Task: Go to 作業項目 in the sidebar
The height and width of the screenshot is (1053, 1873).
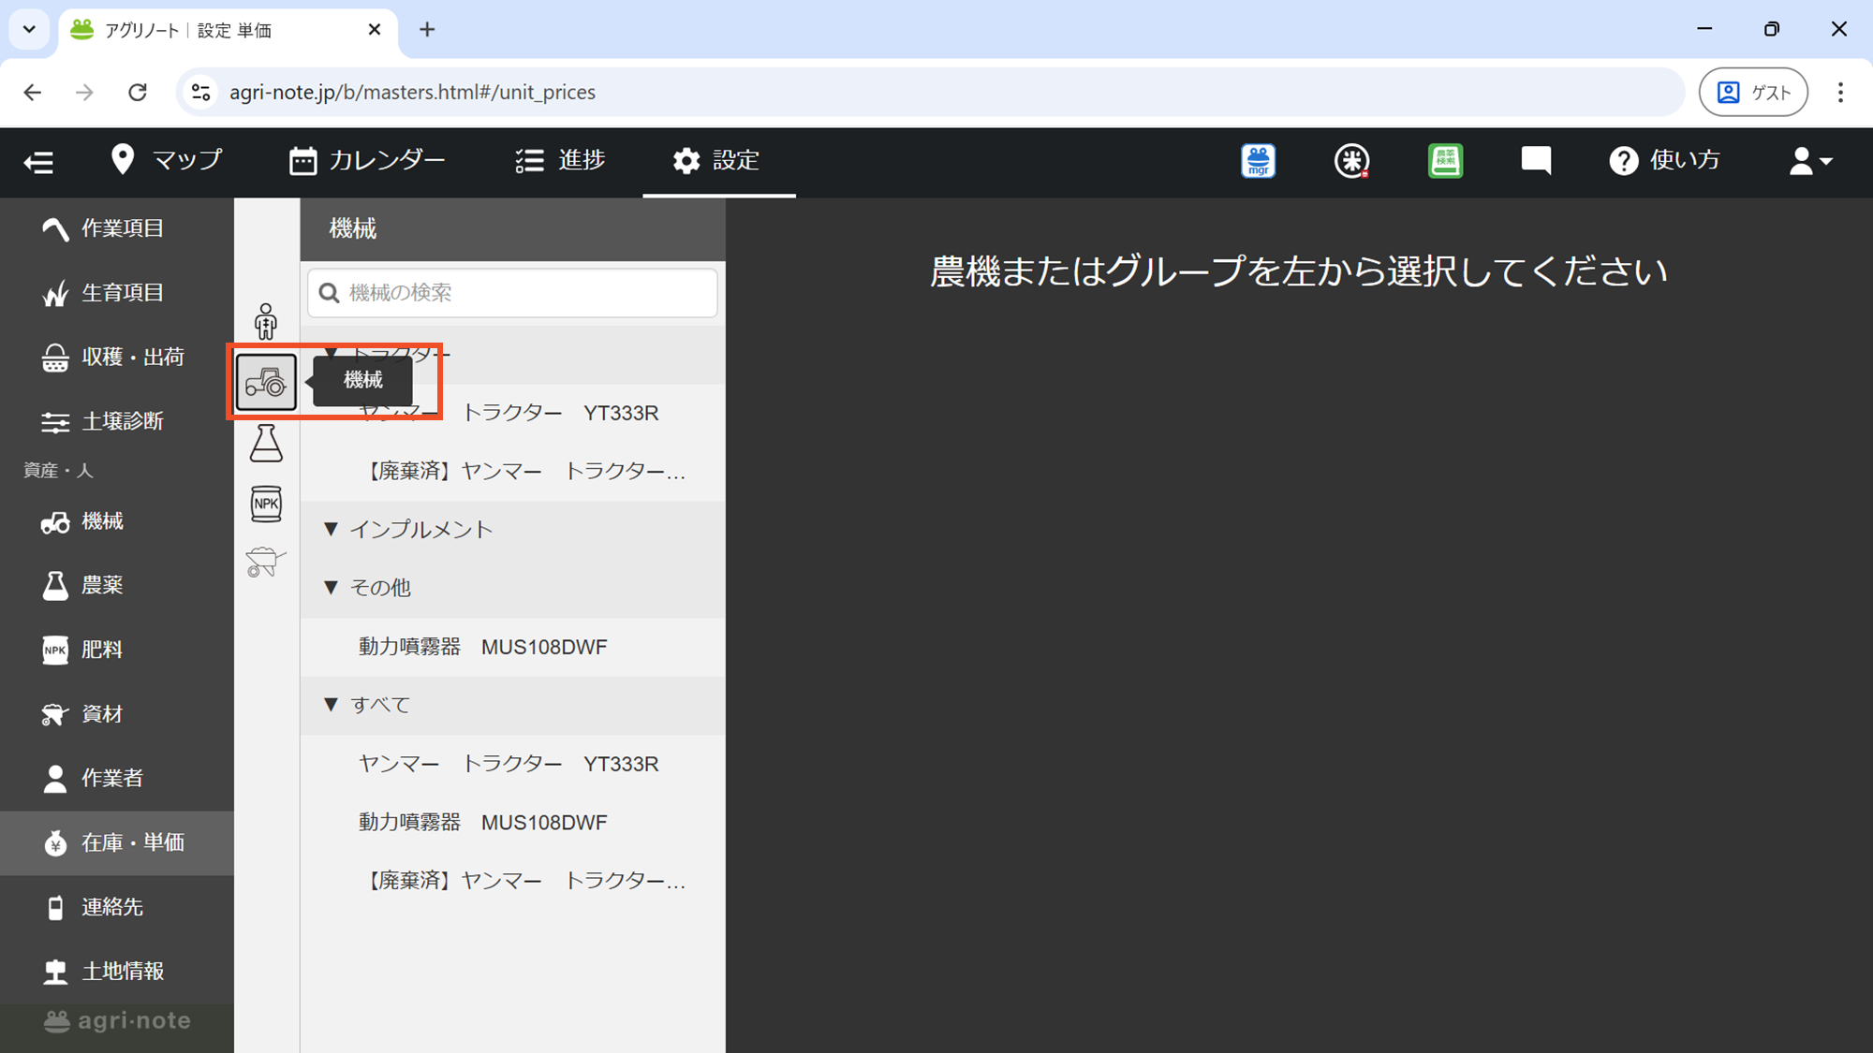Action: pyautogui.click(x=117, y=228)
